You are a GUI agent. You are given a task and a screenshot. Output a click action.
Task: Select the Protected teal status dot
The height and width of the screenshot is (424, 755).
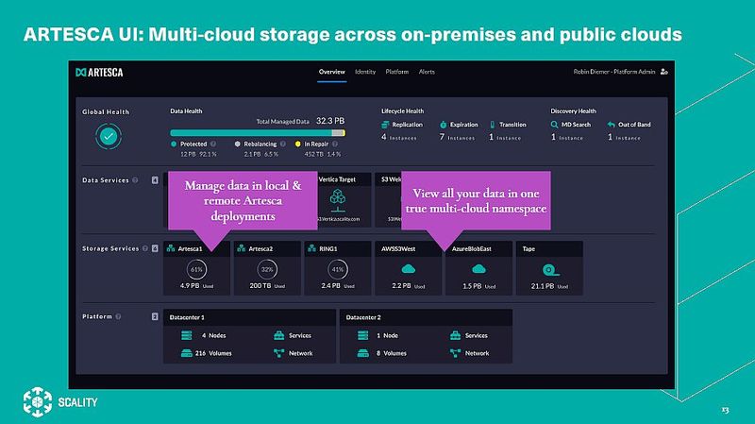tap(174, 144)
